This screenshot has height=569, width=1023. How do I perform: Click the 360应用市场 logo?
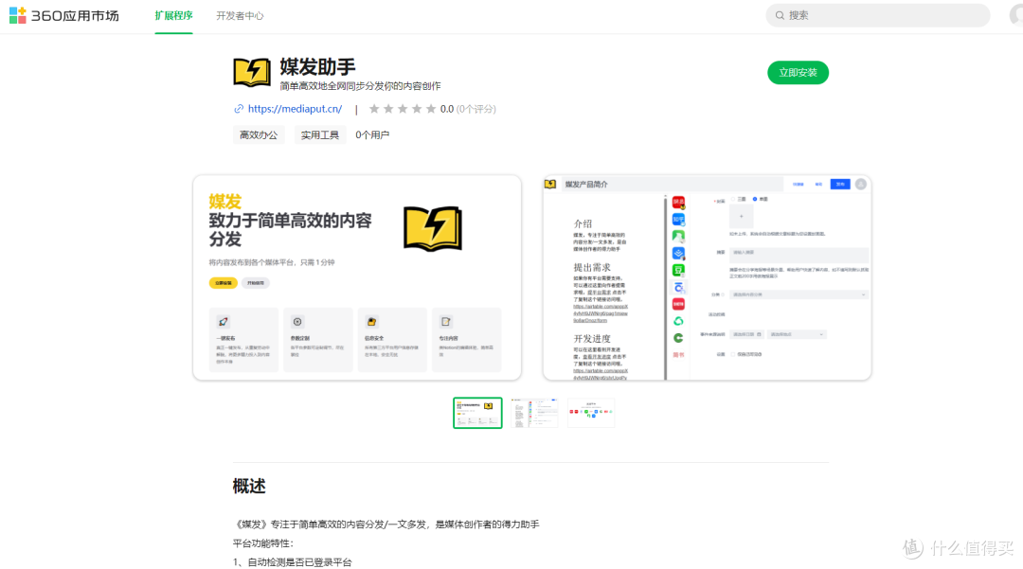coord(64,16)
